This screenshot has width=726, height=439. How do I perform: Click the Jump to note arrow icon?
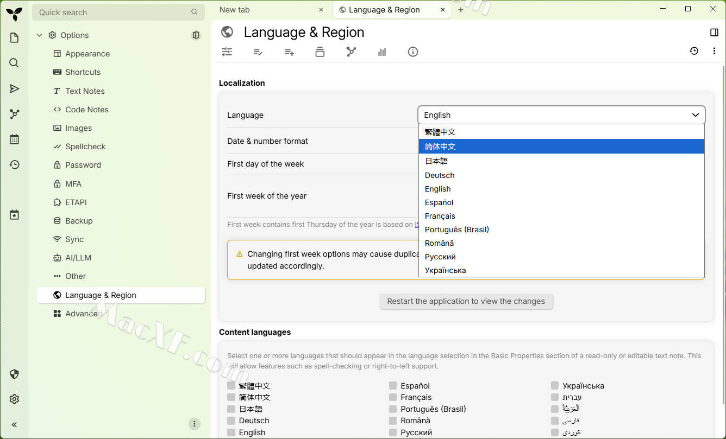14,88
